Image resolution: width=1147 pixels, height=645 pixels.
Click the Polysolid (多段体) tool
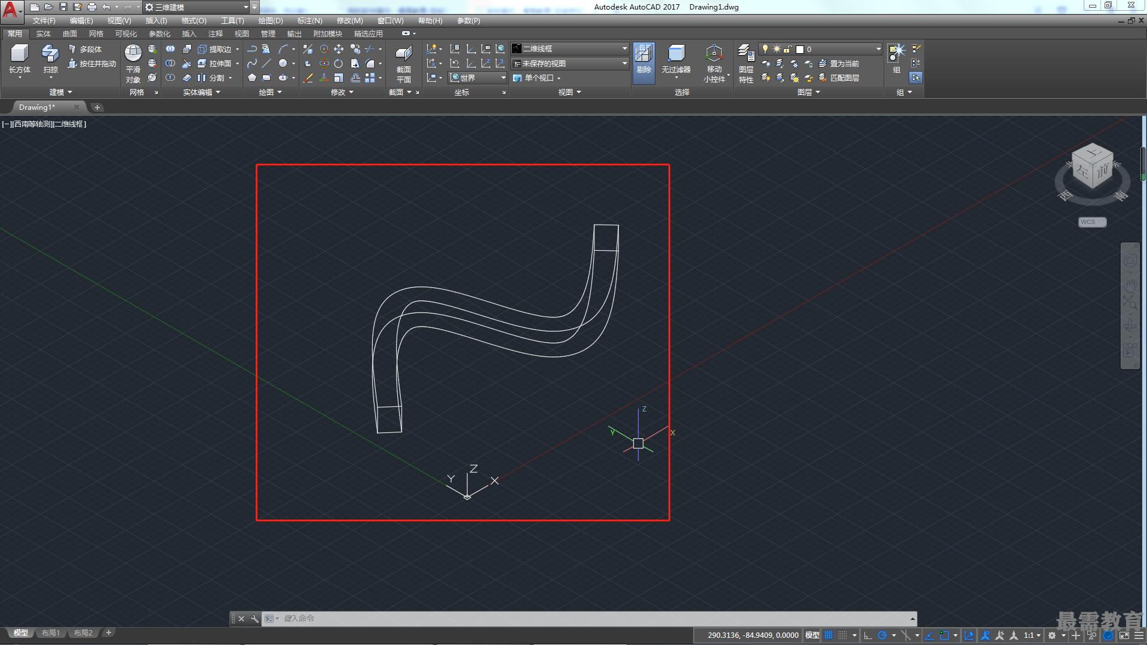pyautogui.click(x=85, y=49)
